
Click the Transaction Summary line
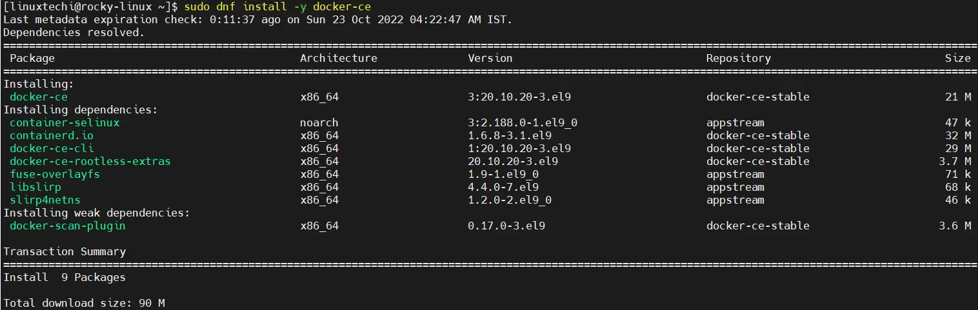[65, 251]
